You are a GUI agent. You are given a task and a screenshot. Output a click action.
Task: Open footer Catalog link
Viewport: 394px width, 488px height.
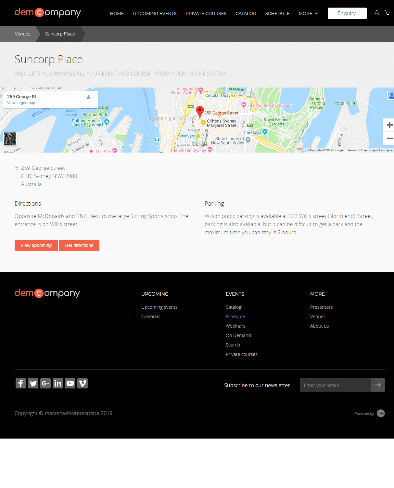click(x=234, y=307)
